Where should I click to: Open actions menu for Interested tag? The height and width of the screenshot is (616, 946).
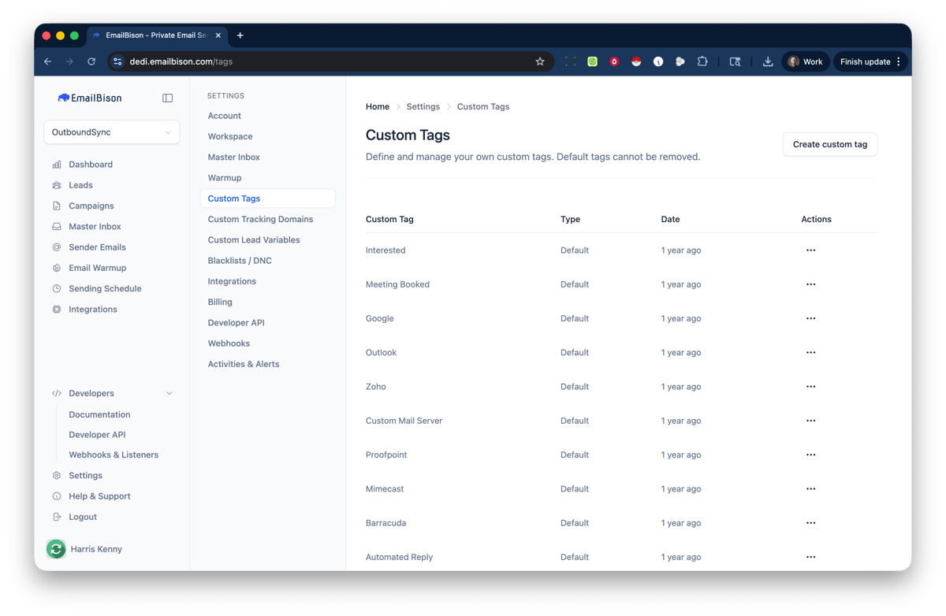[810, 250]
